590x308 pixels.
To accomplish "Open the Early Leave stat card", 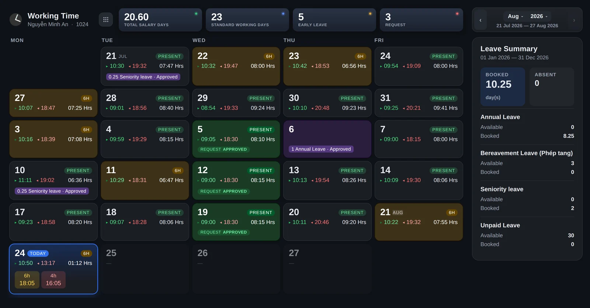I will point(334,20).
